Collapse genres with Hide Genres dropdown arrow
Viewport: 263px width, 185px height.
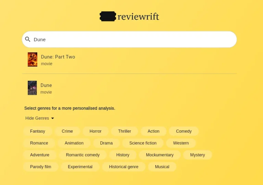52,118
